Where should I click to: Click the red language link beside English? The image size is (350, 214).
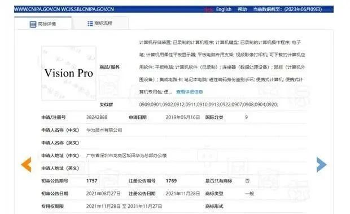click(208, 10)
